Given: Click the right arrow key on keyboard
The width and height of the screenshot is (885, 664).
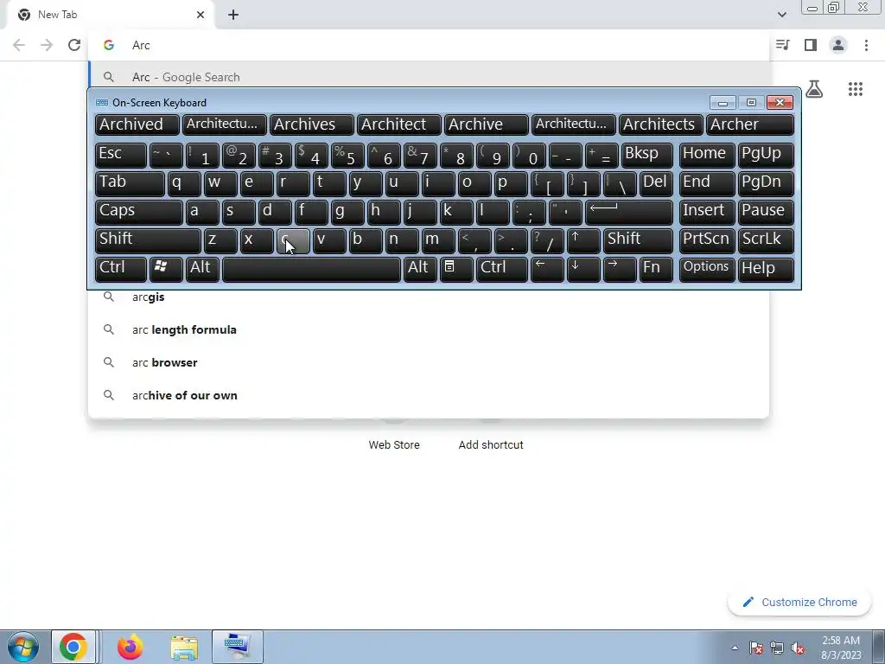Looking at the screenshot, I should coord(619,268).
